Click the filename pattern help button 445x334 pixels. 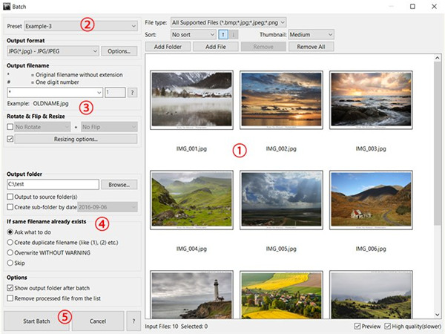click(x=133, y=92)
